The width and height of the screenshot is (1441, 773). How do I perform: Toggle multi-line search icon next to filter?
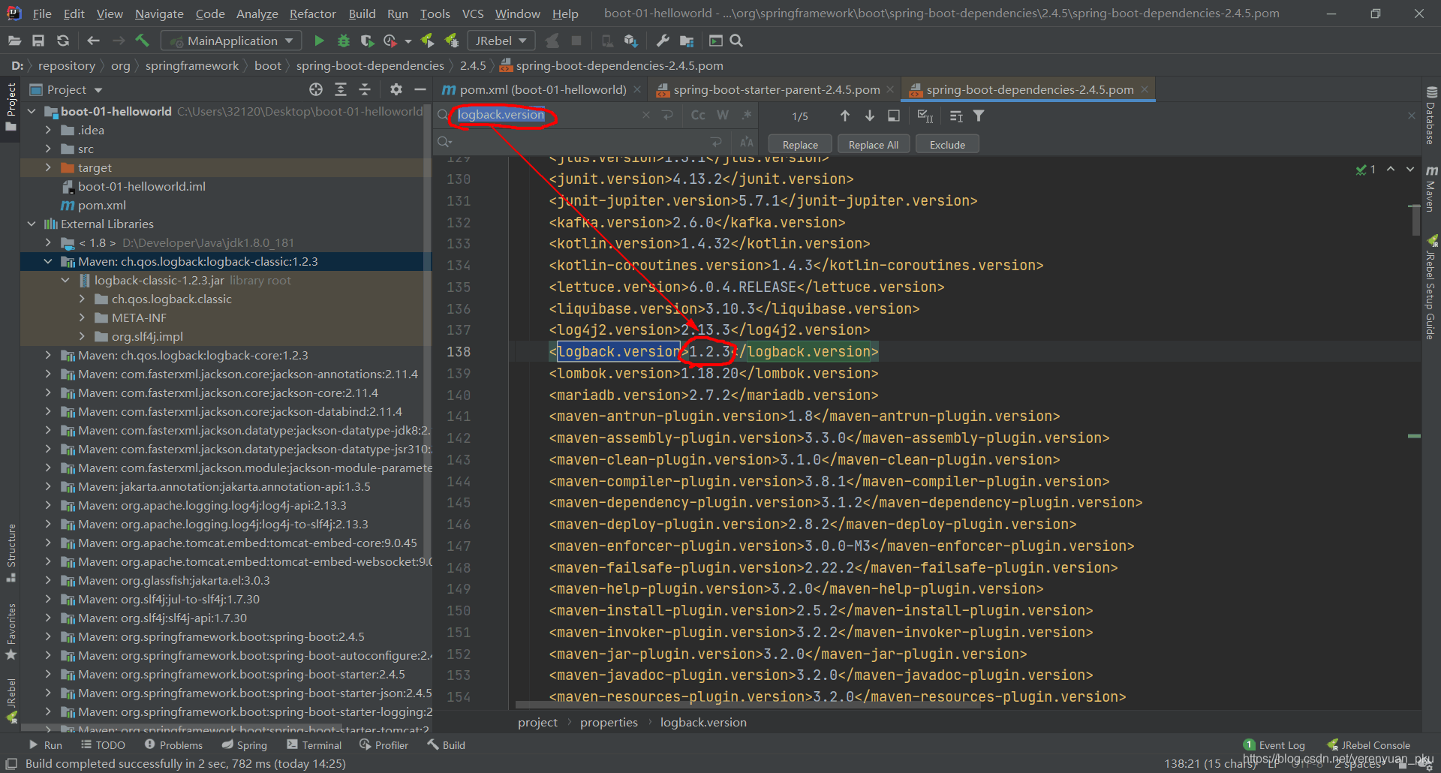[956, 116]
